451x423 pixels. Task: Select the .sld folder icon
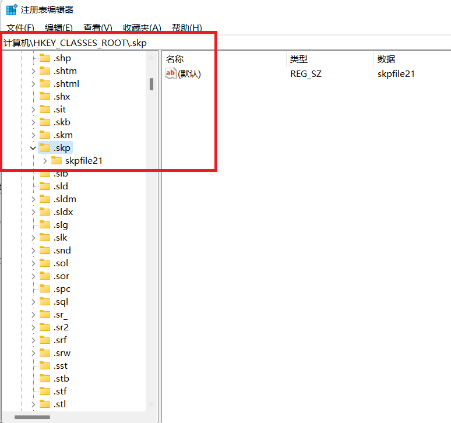(45, 186)
